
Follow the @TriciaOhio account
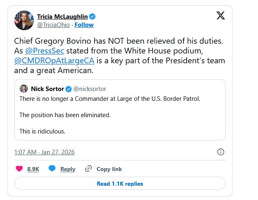coord(84,25)
